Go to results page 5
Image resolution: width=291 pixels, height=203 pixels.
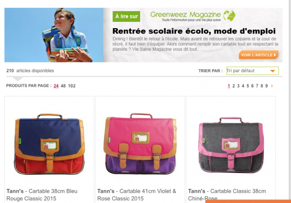point(247,86)
